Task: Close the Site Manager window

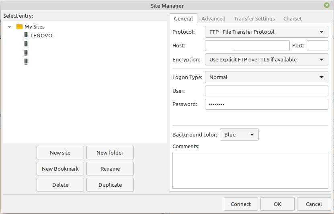Action: pos(327,6)
